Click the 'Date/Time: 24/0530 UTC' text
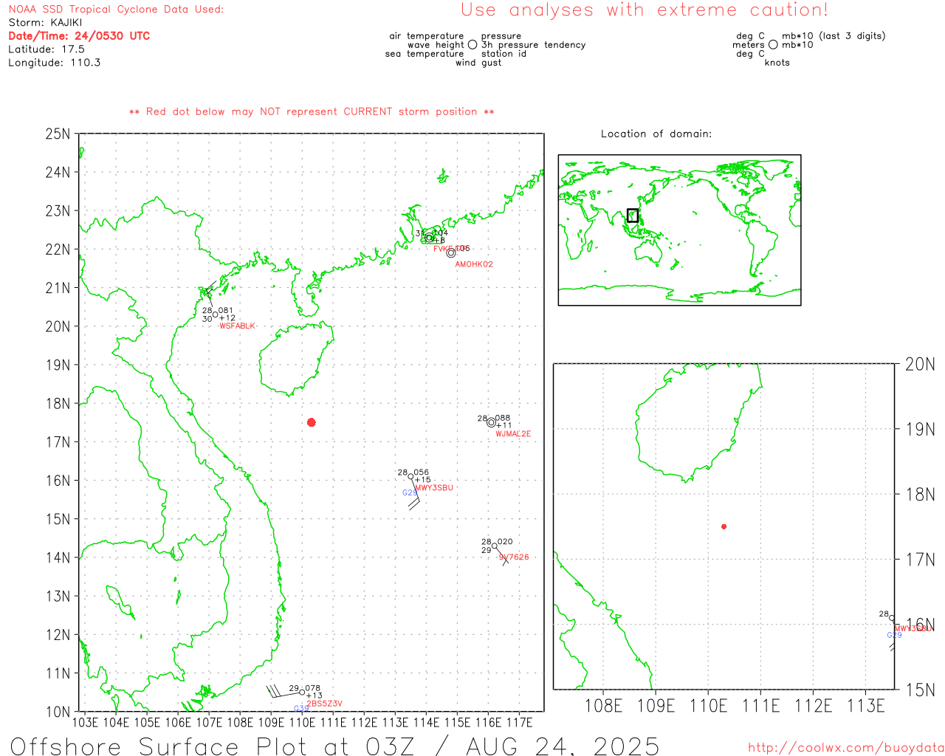 [79, 36]
